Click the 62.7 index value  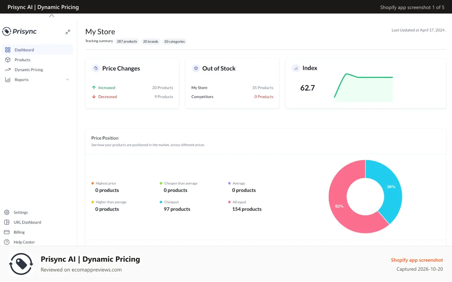coord(307,88)
